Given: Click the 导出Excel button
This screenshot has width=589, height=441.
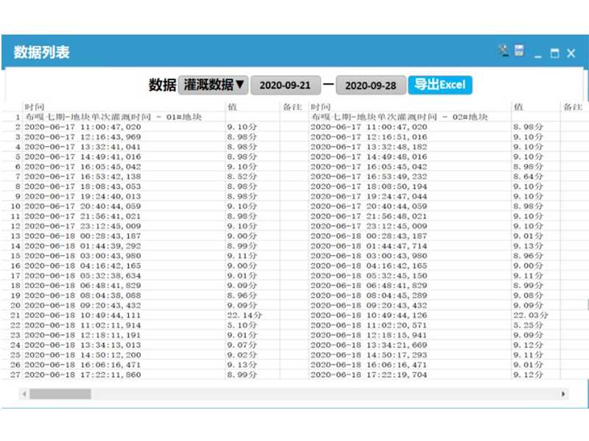Looking at the screenshot, I should click(x=440, y=85).
